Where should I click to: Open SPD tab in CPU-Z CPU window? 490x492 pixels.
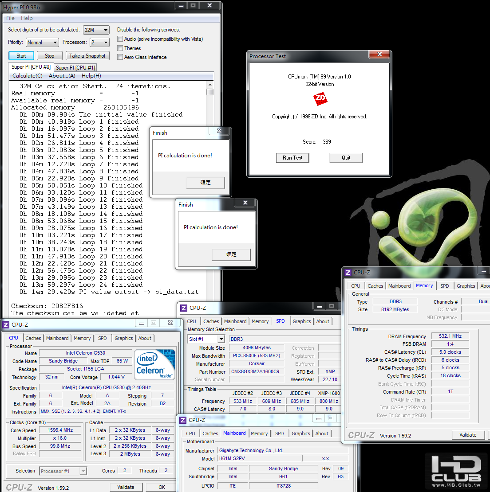coord(103,338)
